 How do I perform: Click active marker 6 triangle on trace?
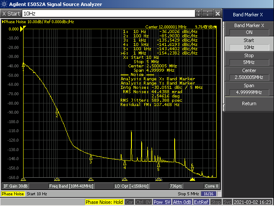pos(192,169)
